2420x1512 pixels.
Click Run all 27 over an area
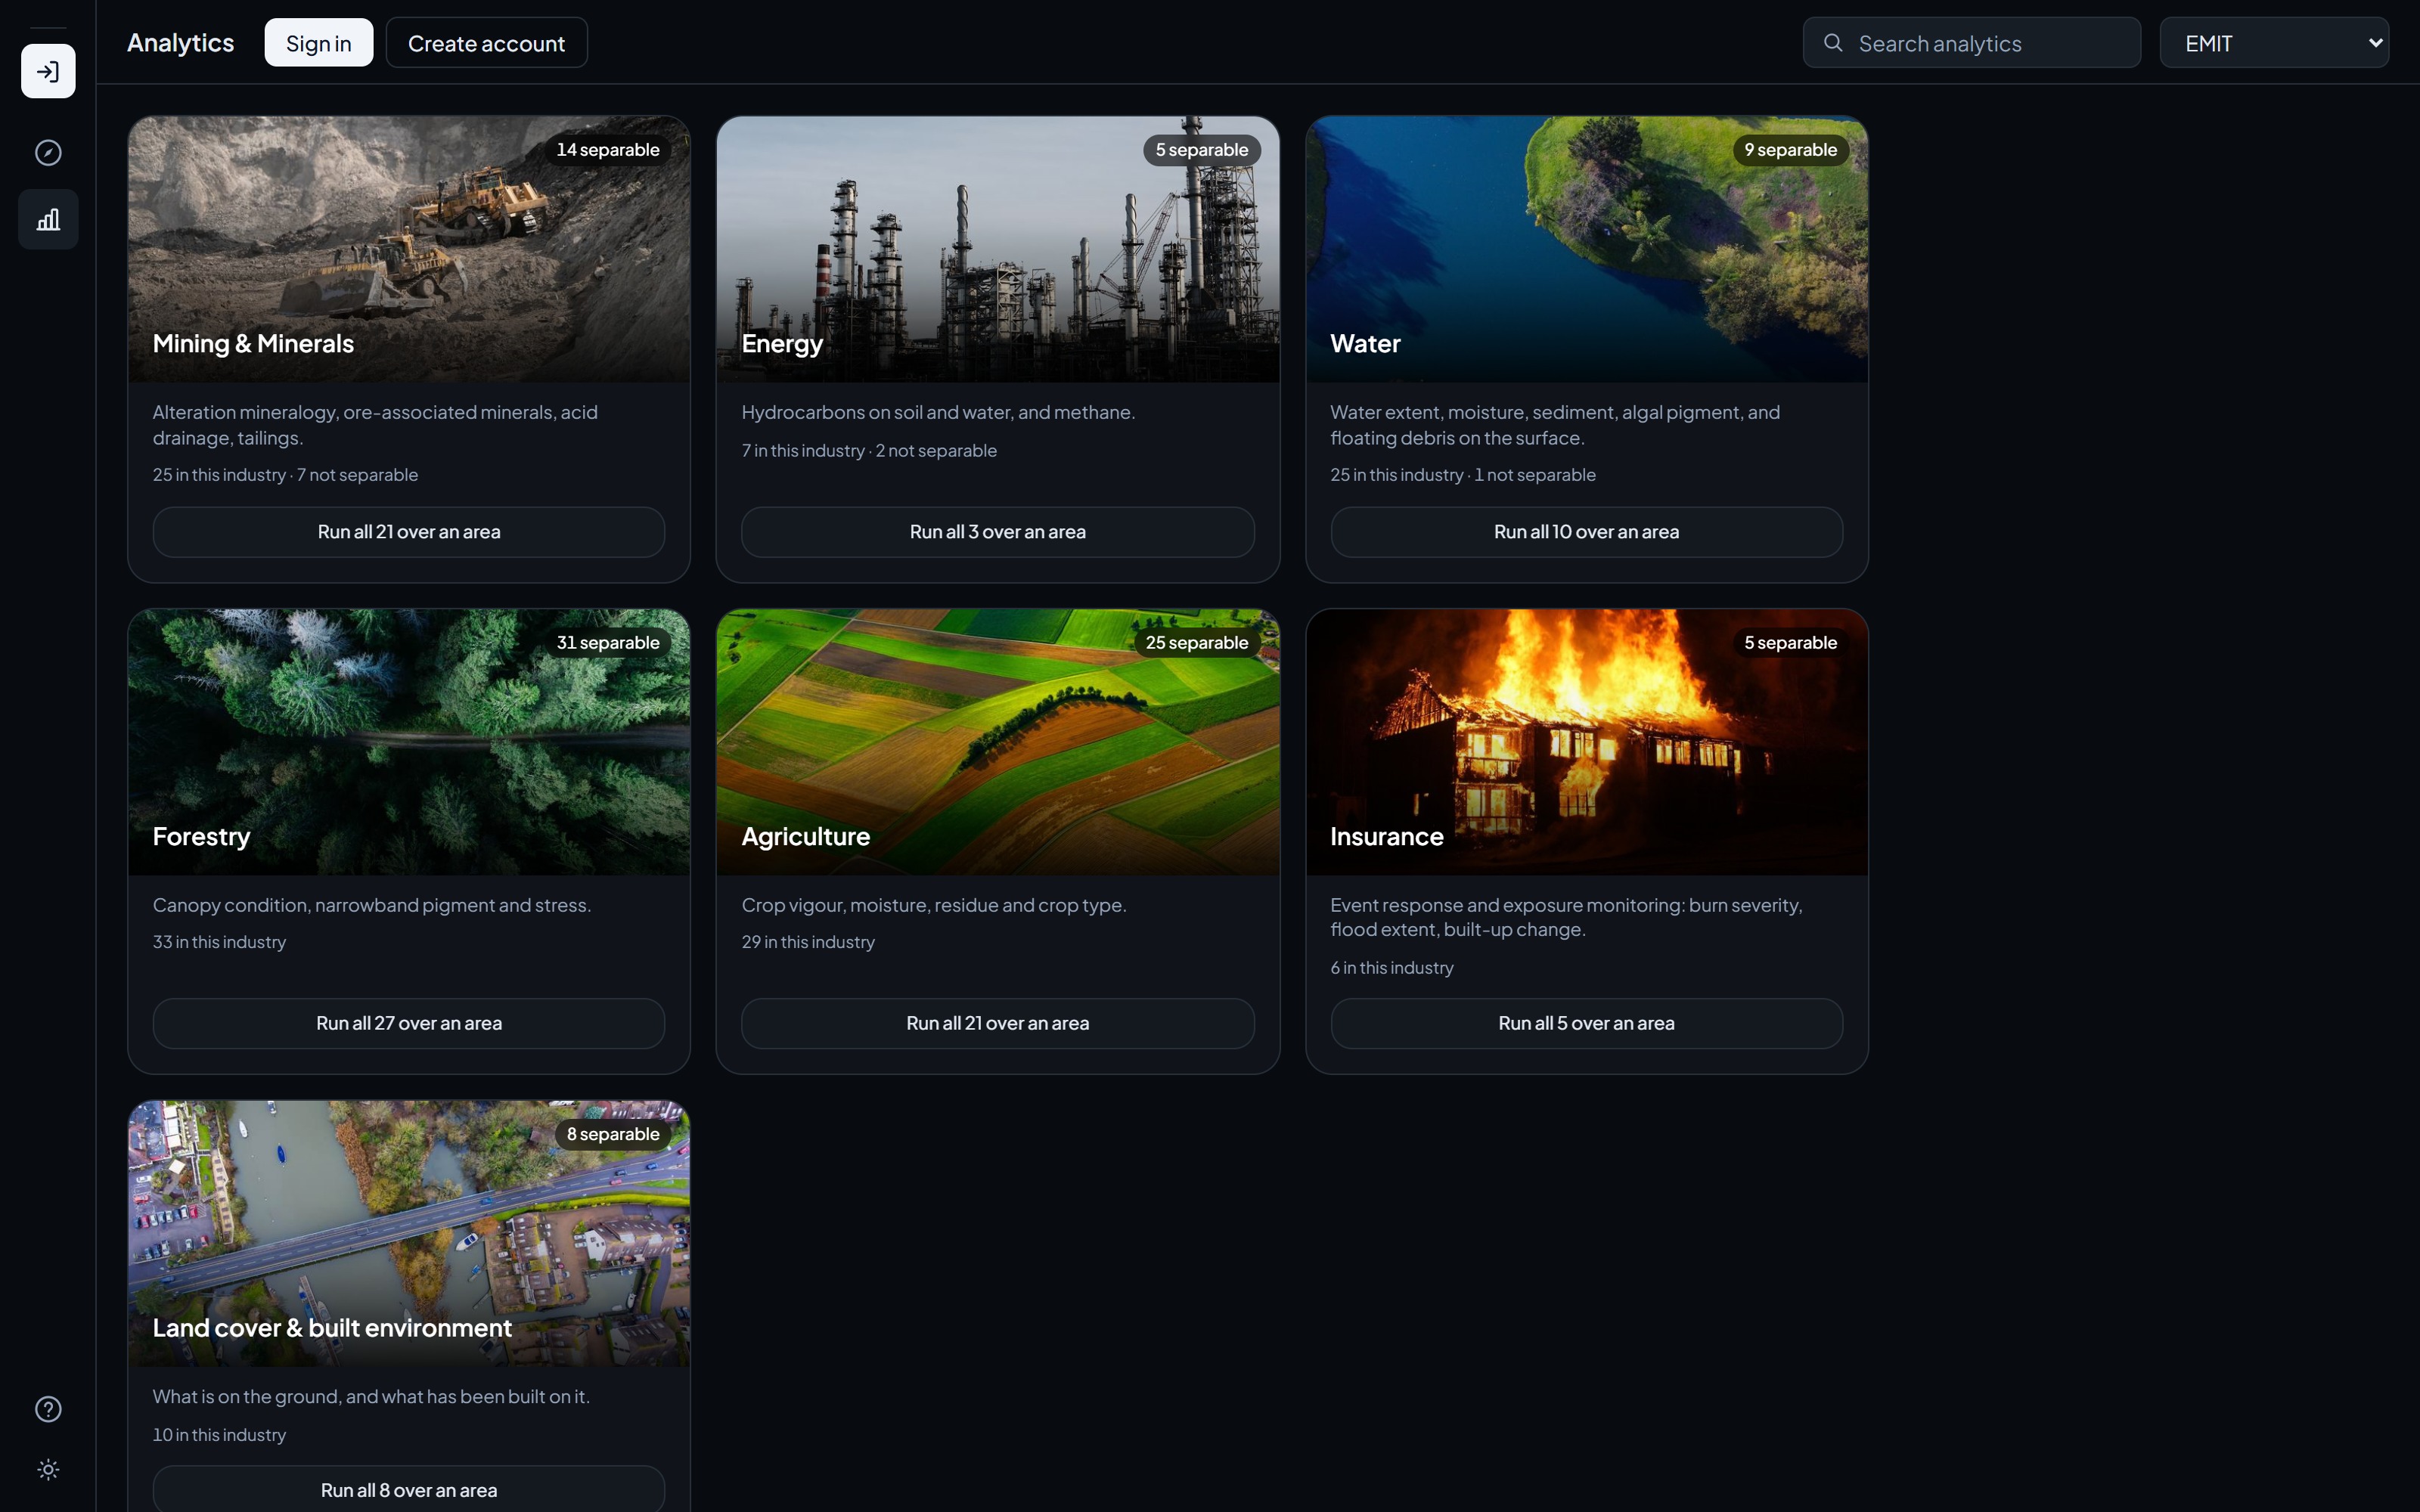[x=409, y=1023]
